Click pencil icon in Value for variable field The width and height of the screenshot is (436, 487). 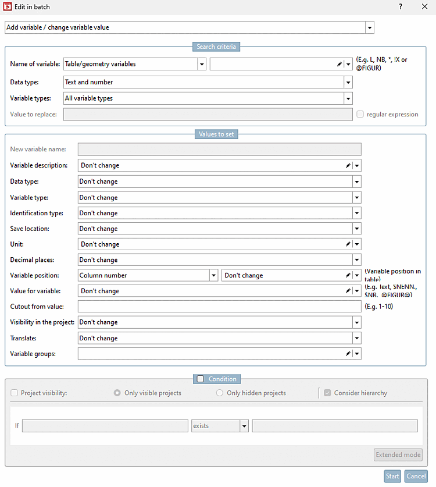click(x=348, y=291)
